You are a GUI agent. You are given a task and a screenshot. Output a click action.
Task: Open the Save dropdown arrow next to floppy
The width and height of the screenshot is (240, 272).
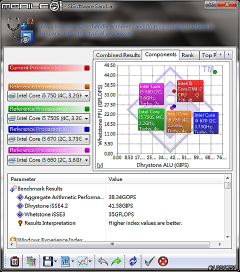(x=55, y=261)
